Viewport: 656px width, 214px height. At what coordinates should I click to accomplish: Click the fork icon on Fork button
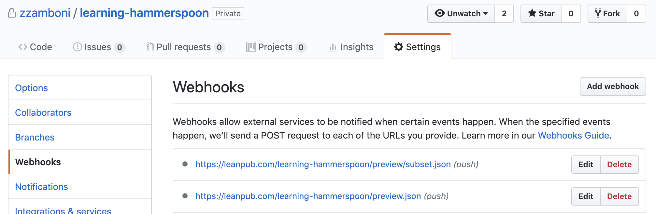(x=598, y=13)
